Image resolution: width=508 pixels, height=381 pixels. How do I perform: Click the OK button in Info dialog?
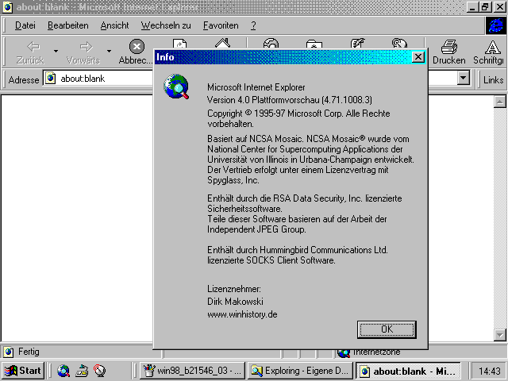click(x=387, y=329)
